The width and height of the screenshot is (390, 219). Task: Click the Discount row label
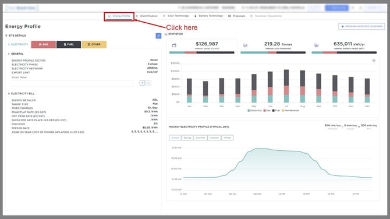19,124
